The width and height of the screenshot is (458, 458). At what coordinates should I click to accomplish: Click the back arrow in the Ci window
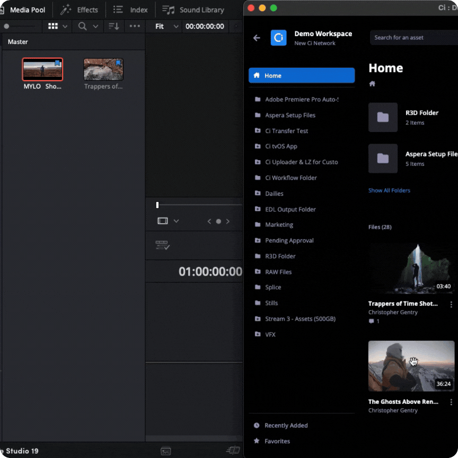point(257,38)
